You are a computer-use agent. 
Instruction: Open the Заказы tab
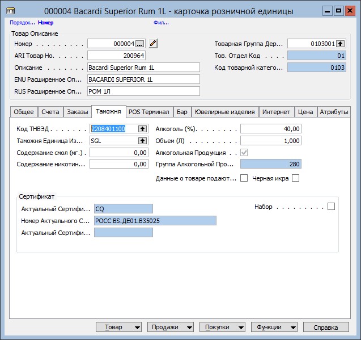coord(78,112)
